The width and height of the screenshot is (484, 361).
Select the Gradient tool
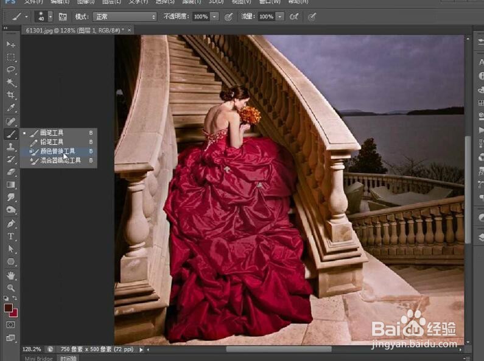click(10, 184)
